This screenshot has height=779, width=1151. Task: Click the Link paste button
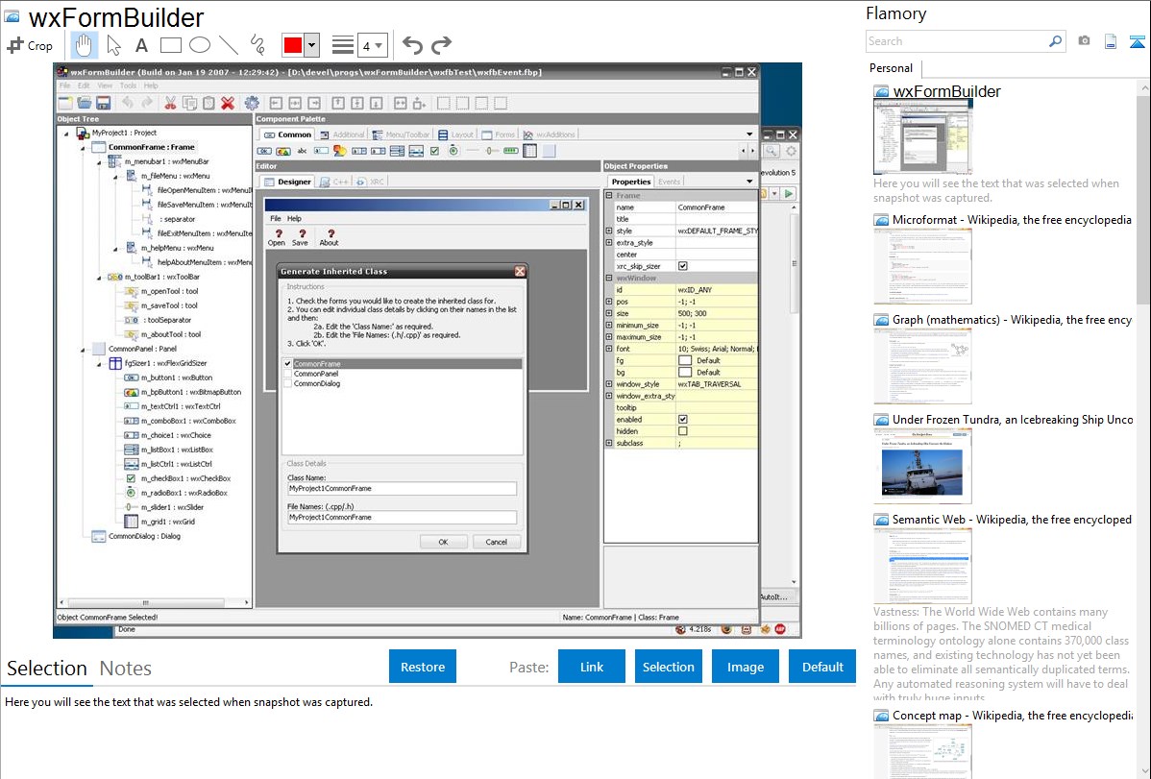click(x=592, y=667)
